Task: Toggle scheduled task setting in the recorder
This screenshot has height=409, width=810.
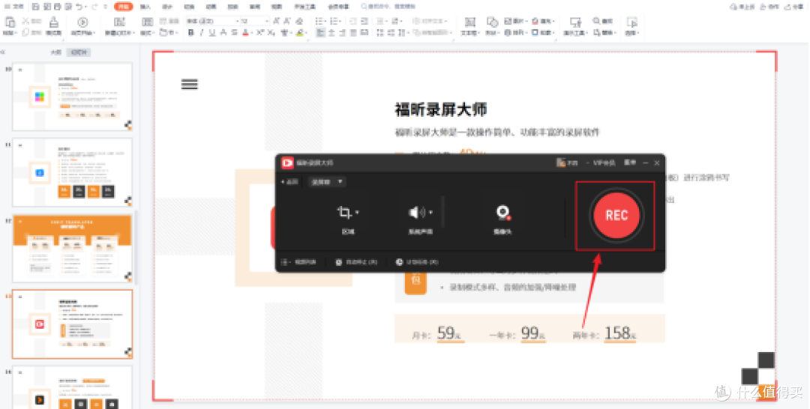Action: (416, 262)
